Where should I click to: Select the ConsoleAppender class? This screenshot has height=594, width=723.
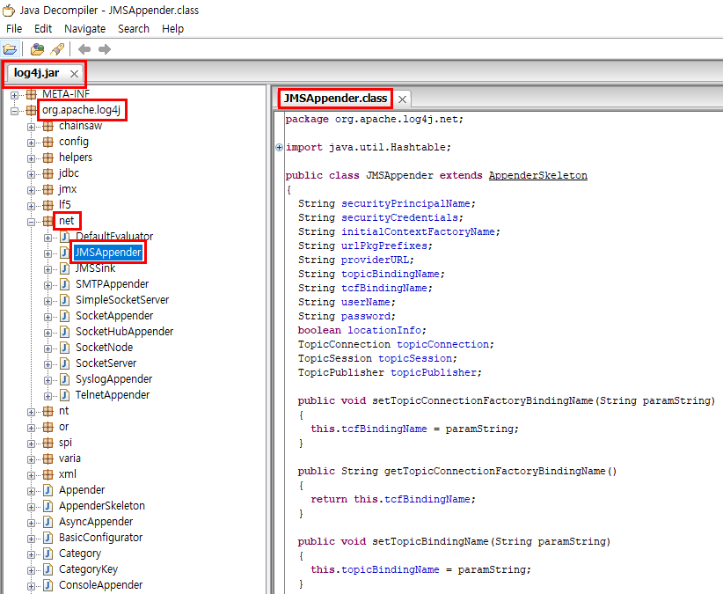click(x=100, y=585)
